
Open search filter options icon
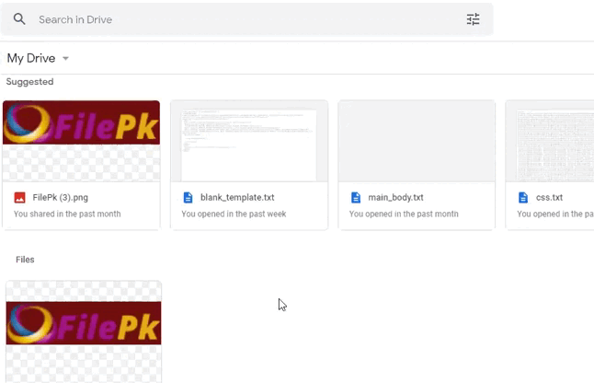pyautogui.click(x=473, y=19)
